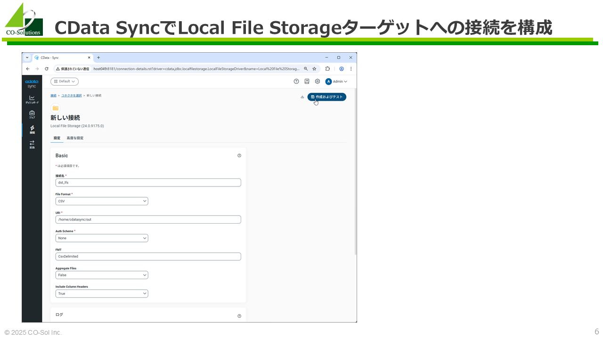Click the 保護されていない通信 security warning
This screenshot has height=339, width=603.
(x=72, y=69)
